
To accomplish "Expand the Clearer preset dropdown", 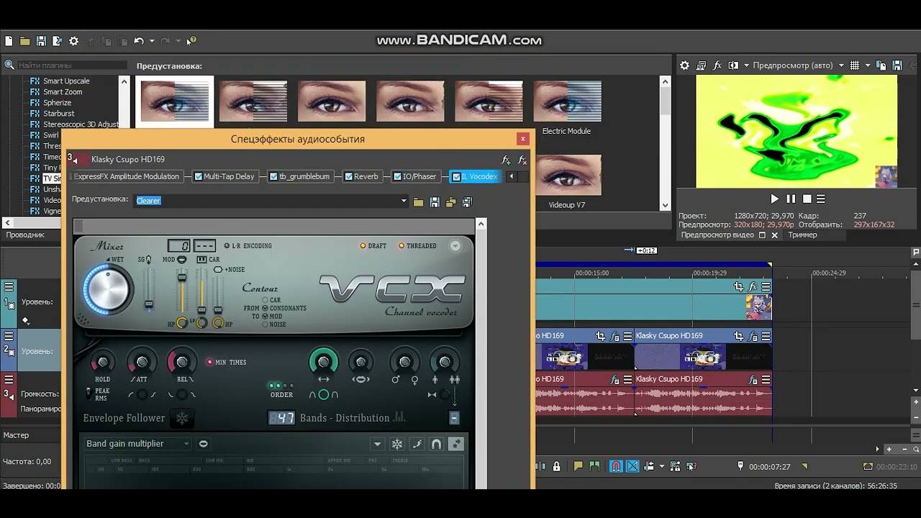I will pos(404,201).
